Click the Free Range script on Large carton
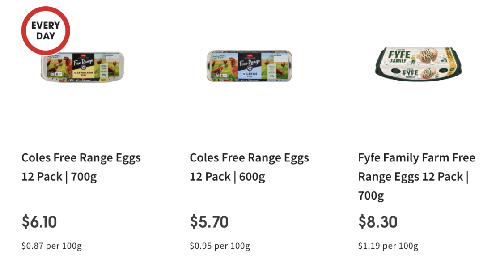The width and height of the screenshot is (483, 276). [249, 61]
